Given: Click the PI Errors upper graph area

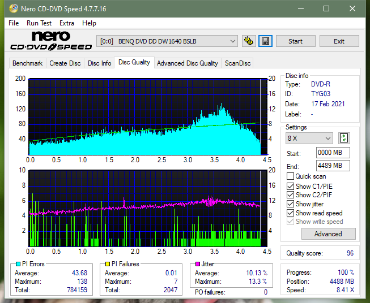Looking at the screenshot, I should 148,117.
